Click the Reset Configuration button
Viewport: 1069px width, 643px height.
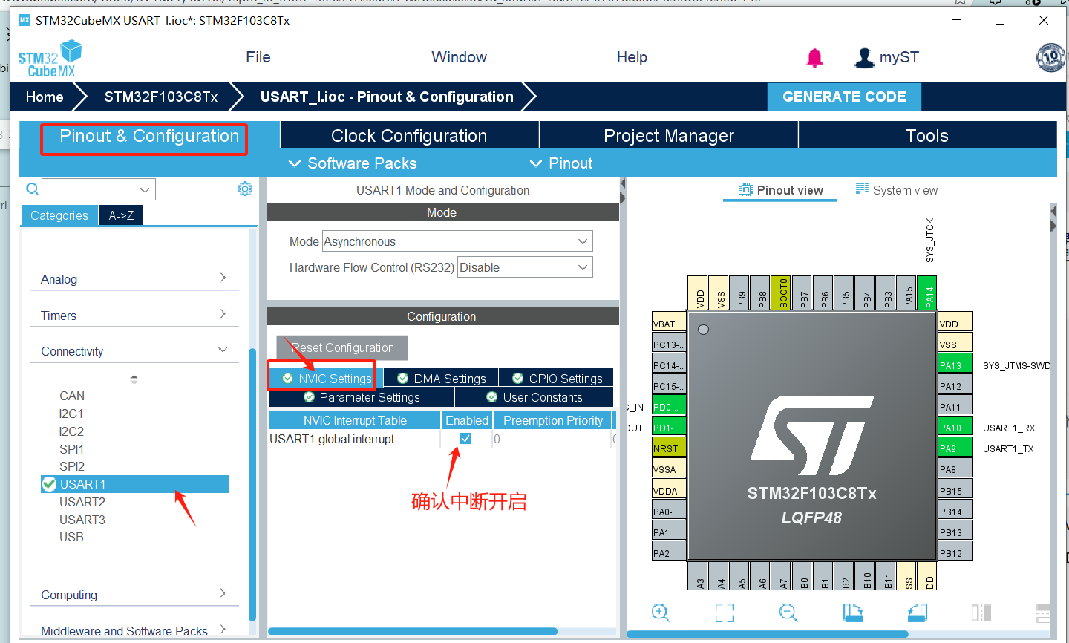(x=342, y=347)
